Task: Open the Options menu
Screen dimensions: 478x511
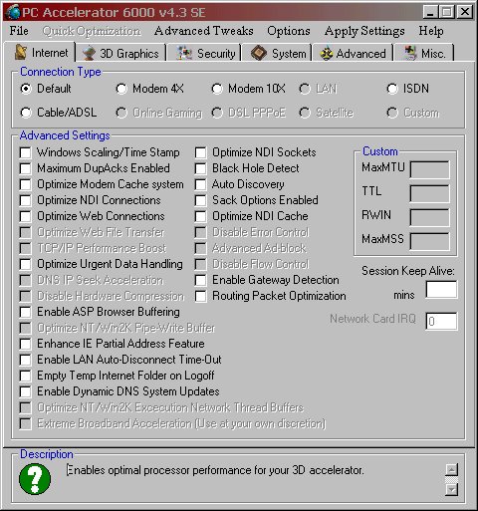Action: pyautogui.click(x=289, y=31)
